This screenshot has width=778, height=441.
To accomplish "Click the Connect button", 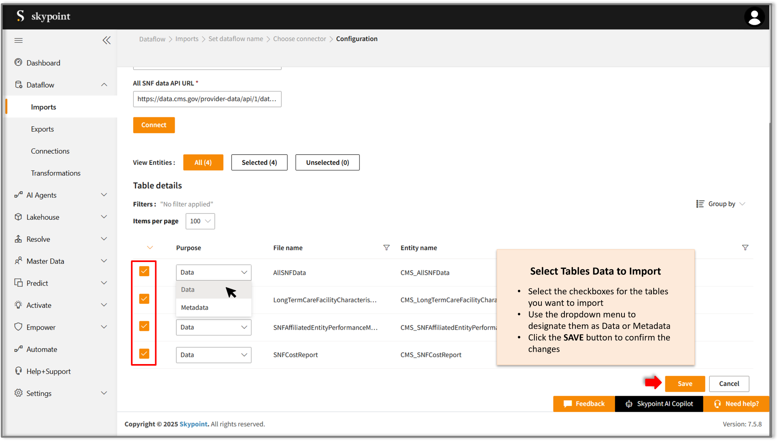I will (x=154, y=125).
